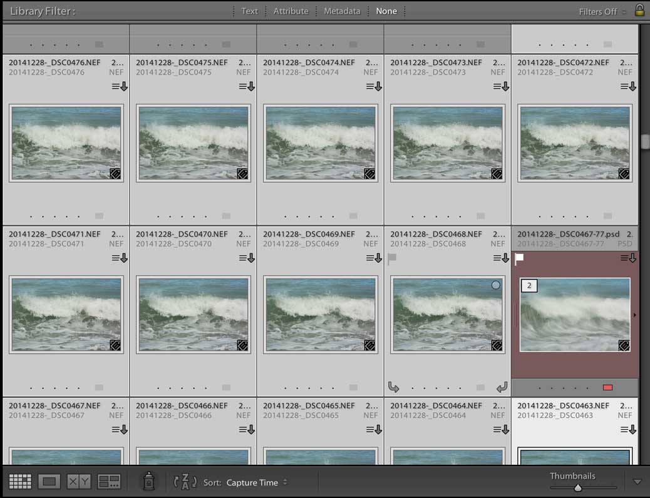The width and height of the screenshot is (650, 498).
Task: Click the Text filter option
Action: click(x=249, y=11)
